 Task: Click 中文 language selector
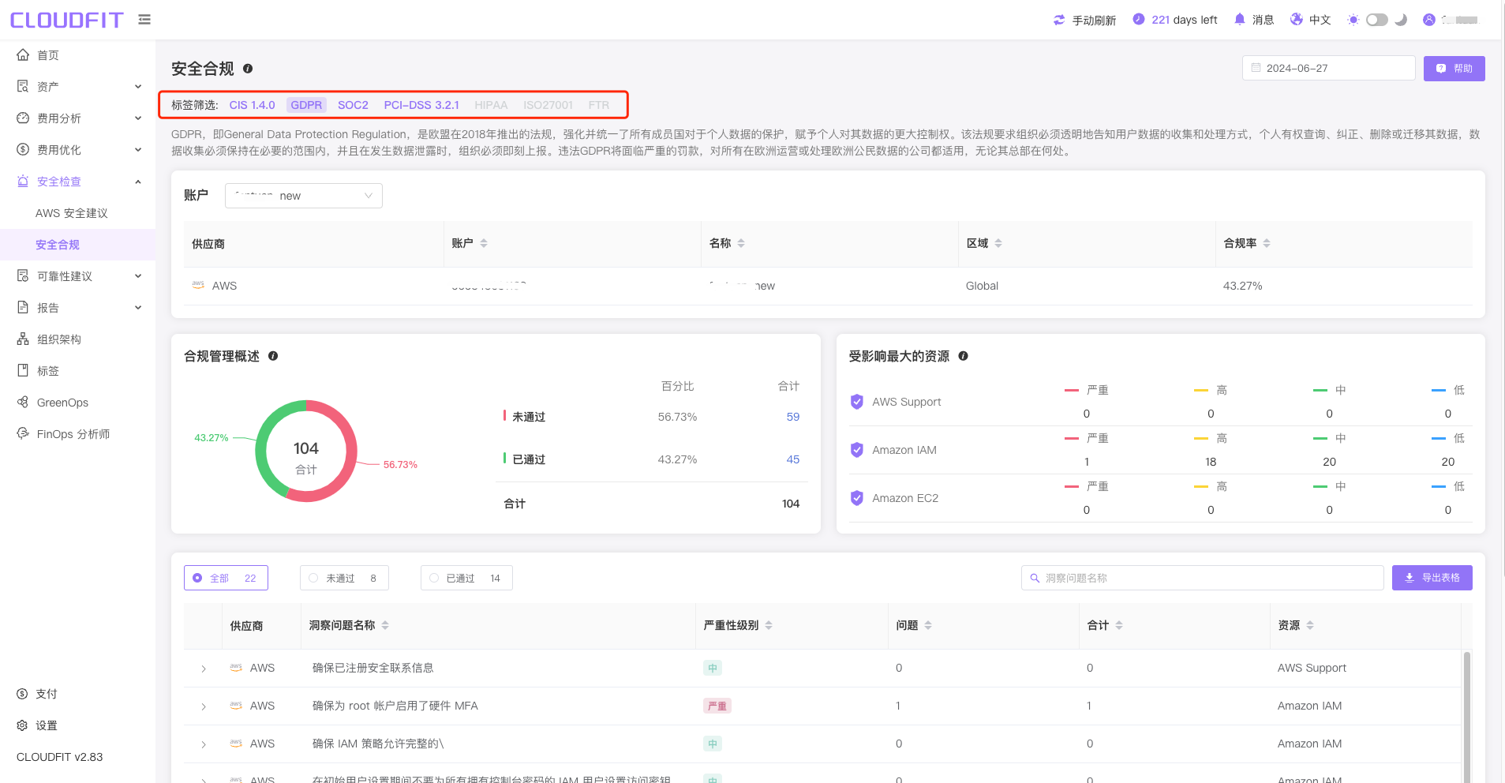click(1320, 20)
